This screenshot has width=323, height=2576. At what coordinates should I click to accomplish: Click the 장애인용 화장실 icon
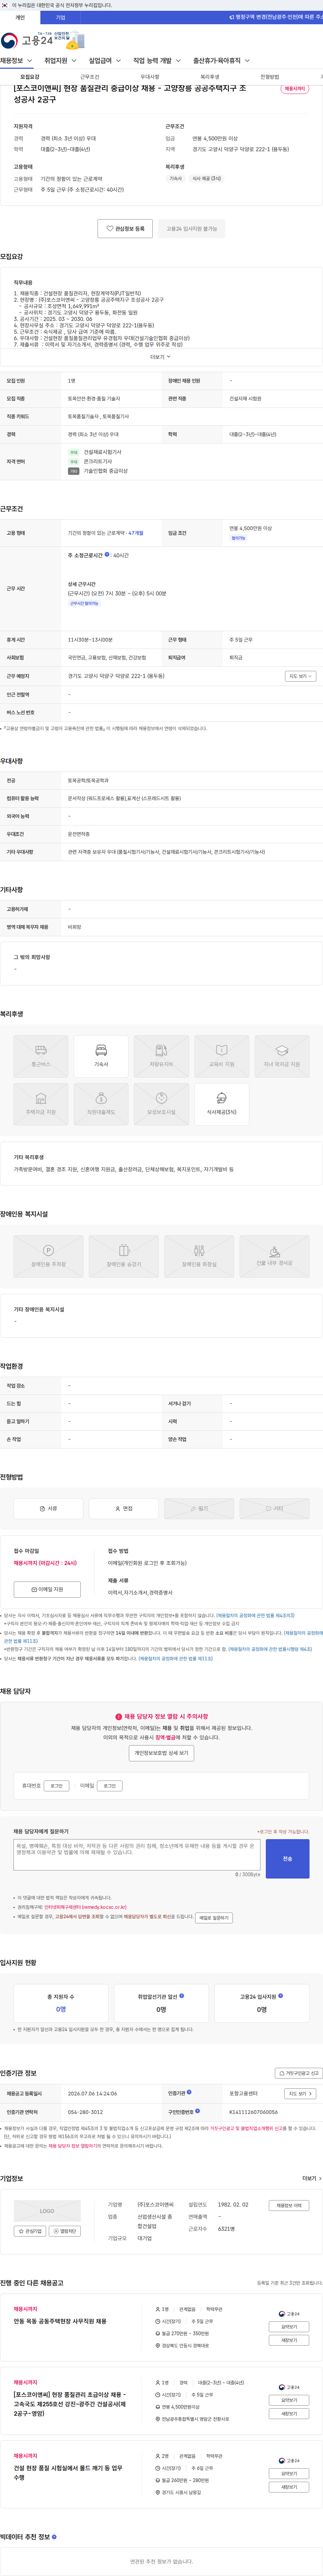point(199,1256)
